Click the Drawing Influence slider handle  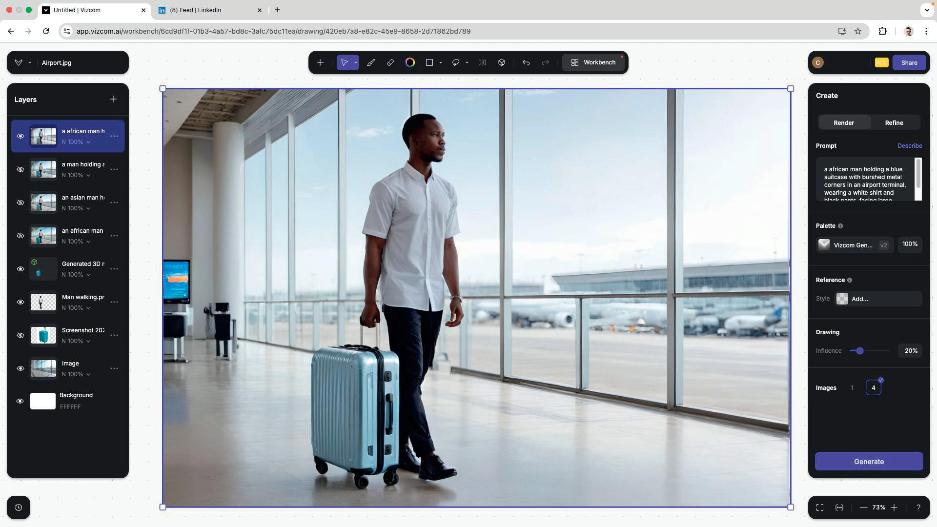click(860, 351)
